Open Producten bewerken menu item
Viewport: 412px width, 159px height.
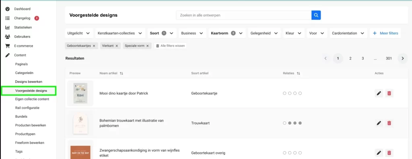pos(31,125)
